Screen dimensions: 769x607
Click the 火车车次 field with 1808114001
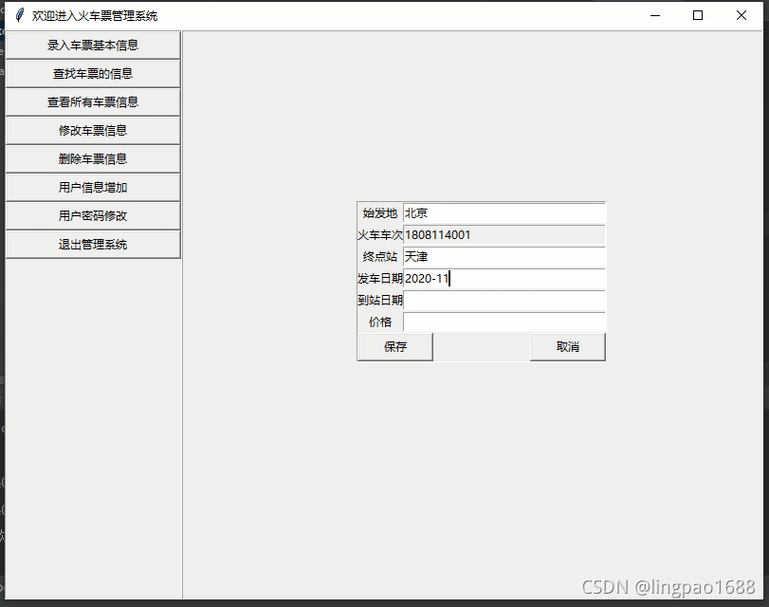coord(504,235)
